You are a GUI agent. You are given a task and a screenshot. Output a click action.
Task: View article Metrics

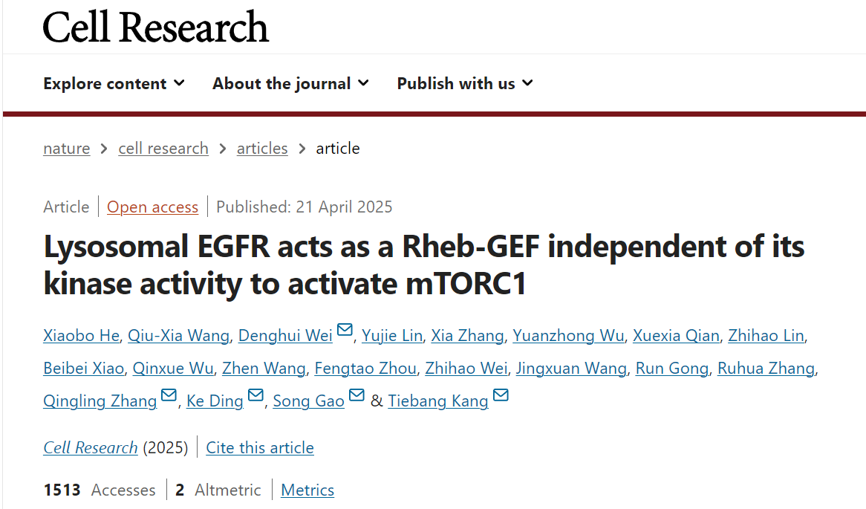coord(307,490)
